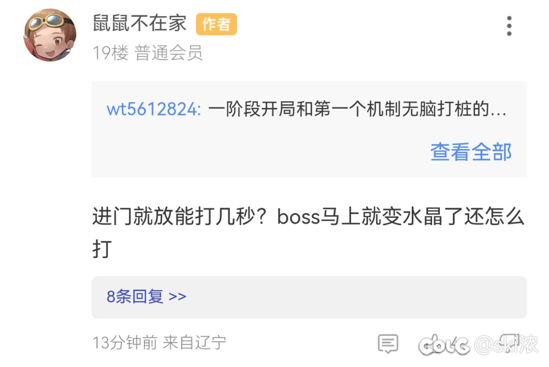Tap the >> arrows next to 8条回复
This screenshot has width=549, height=367.
tap(177, 297)
